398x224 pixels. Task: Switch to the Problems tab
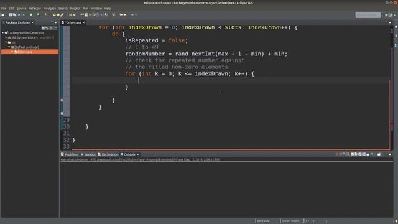coord(70,154)
